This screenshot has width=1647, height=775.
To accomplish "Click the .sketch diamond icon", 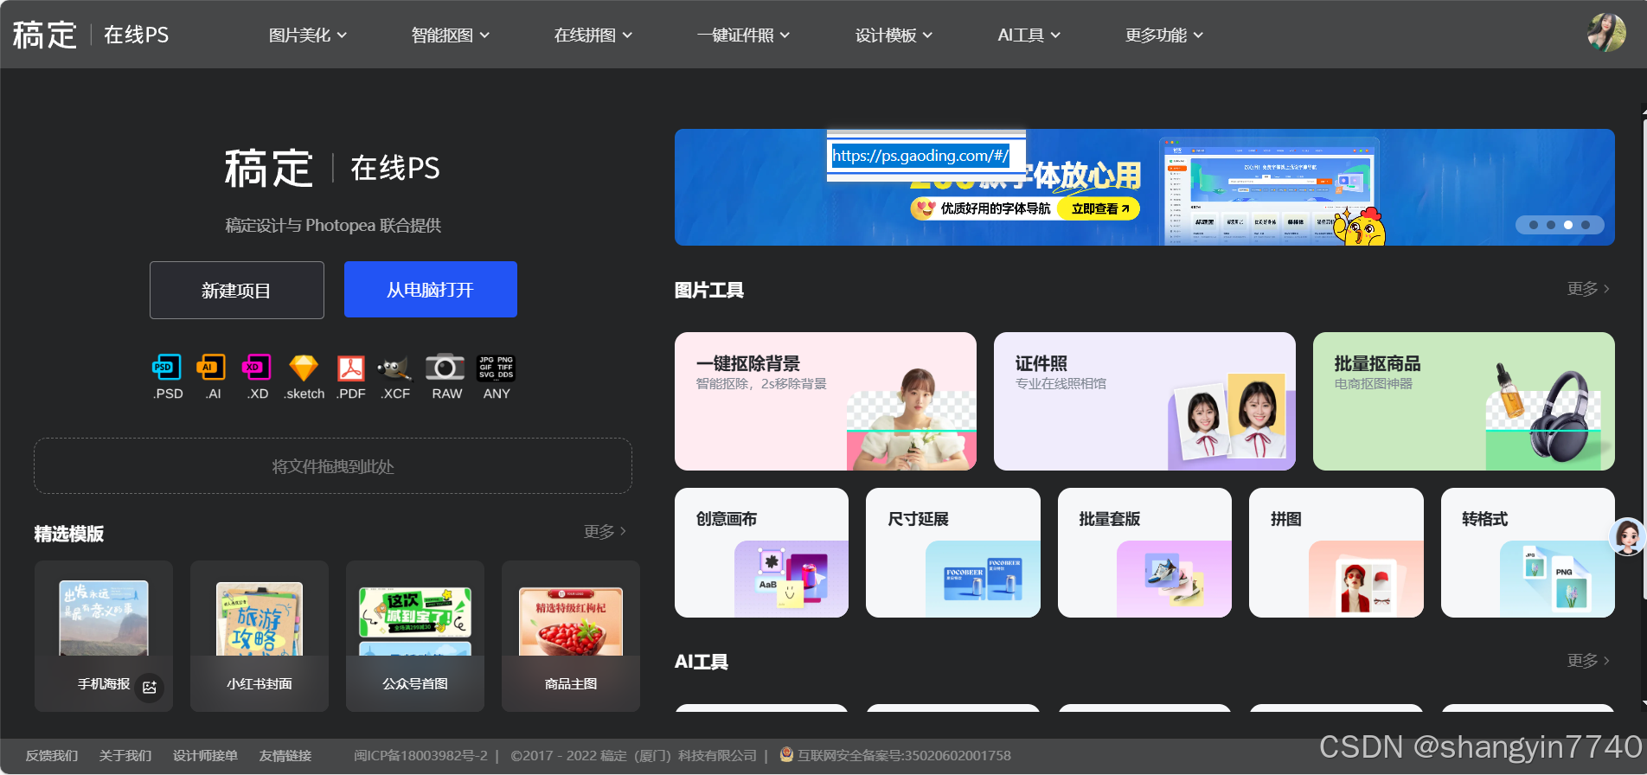I will point(304,368).
